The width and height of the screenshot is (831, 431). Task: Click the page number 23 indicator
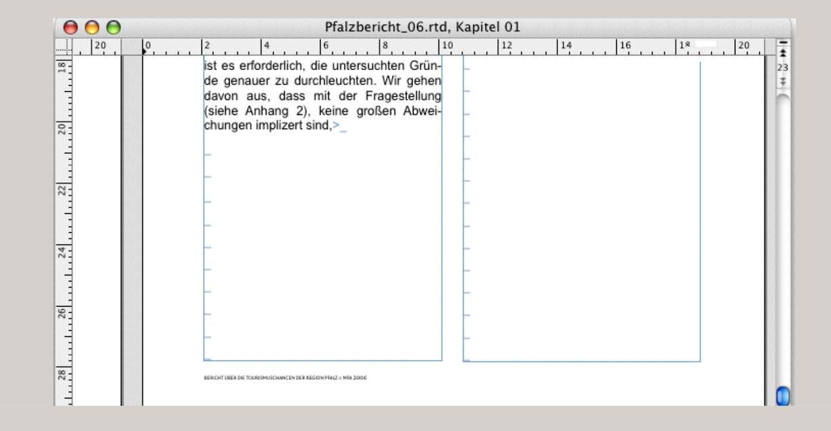tap(783, 68)
